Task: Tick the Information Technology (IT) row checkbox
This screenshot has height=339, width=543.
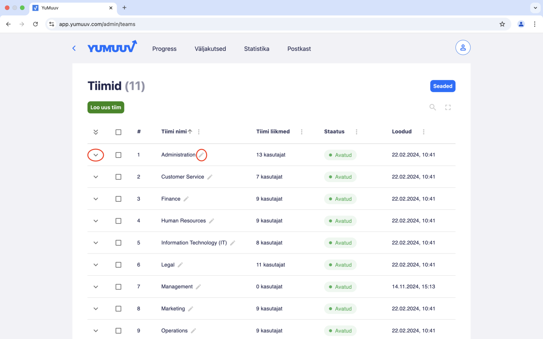Action: (x=118, y=243)
